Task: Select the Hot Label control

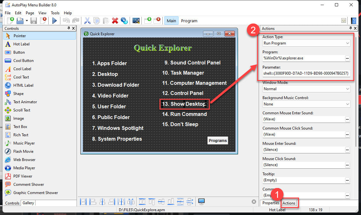Action: pyautogui.click(x=40, y=44)
